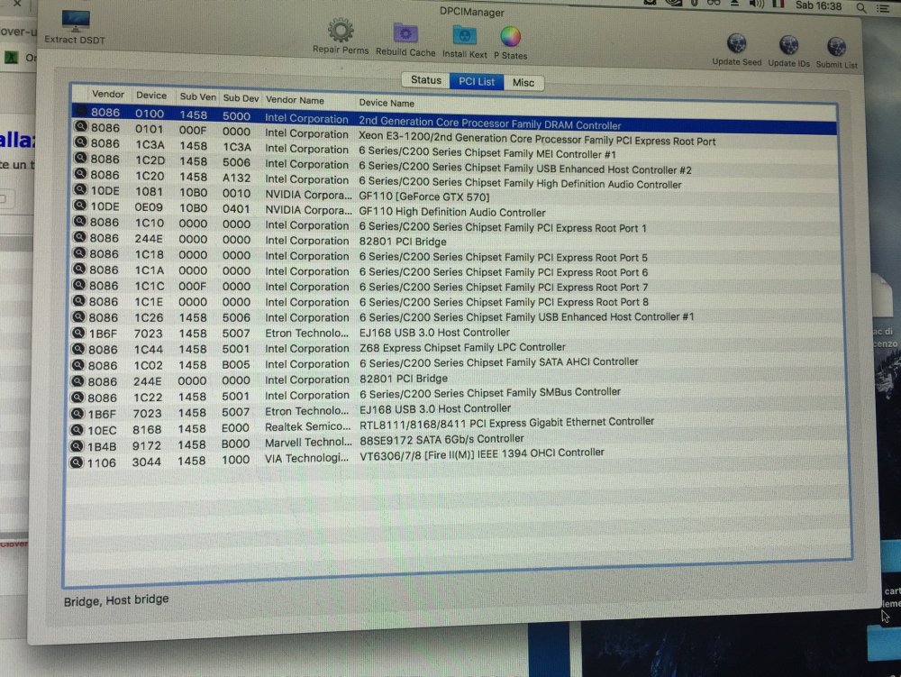
Task: Click device ID 0E09 in NVIDIA audio row
Action: click(x=150, y=207)
